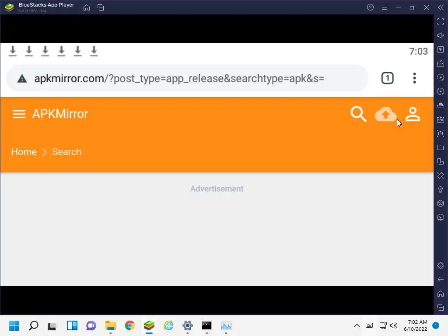This screenshot has height=336, width=448.
Task: Click the BlueStacks sidebar volume icon
Action: tap(441, 35)
